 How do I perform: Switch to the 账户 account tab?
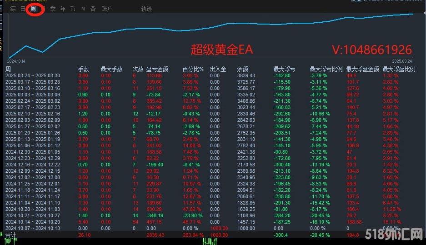[x=107, y=9]
